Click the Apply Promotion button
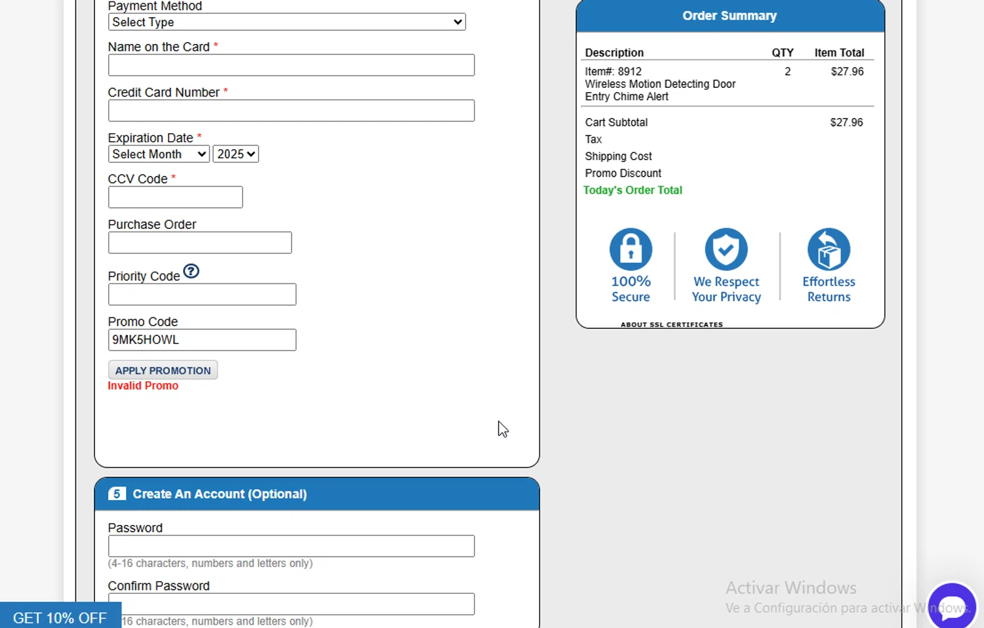 [x=163, y=370]
